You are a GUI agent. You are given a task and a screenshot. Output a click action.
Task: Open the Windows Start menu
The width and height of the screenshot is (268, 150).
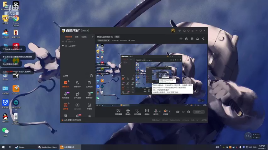tap(3, 147)
